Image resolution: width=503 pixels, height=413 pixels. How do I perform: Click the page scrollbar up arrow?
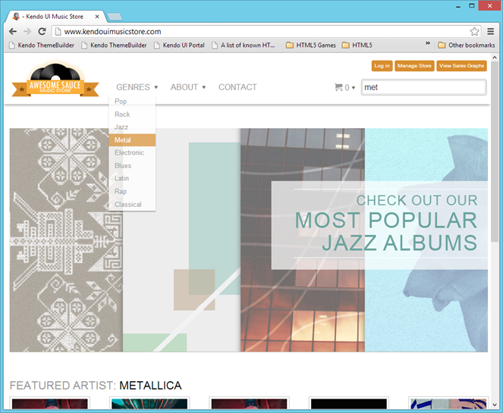point(495,58)
